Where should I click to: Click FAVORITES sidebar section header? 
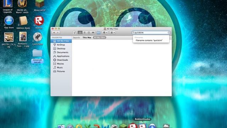point(57,38)
